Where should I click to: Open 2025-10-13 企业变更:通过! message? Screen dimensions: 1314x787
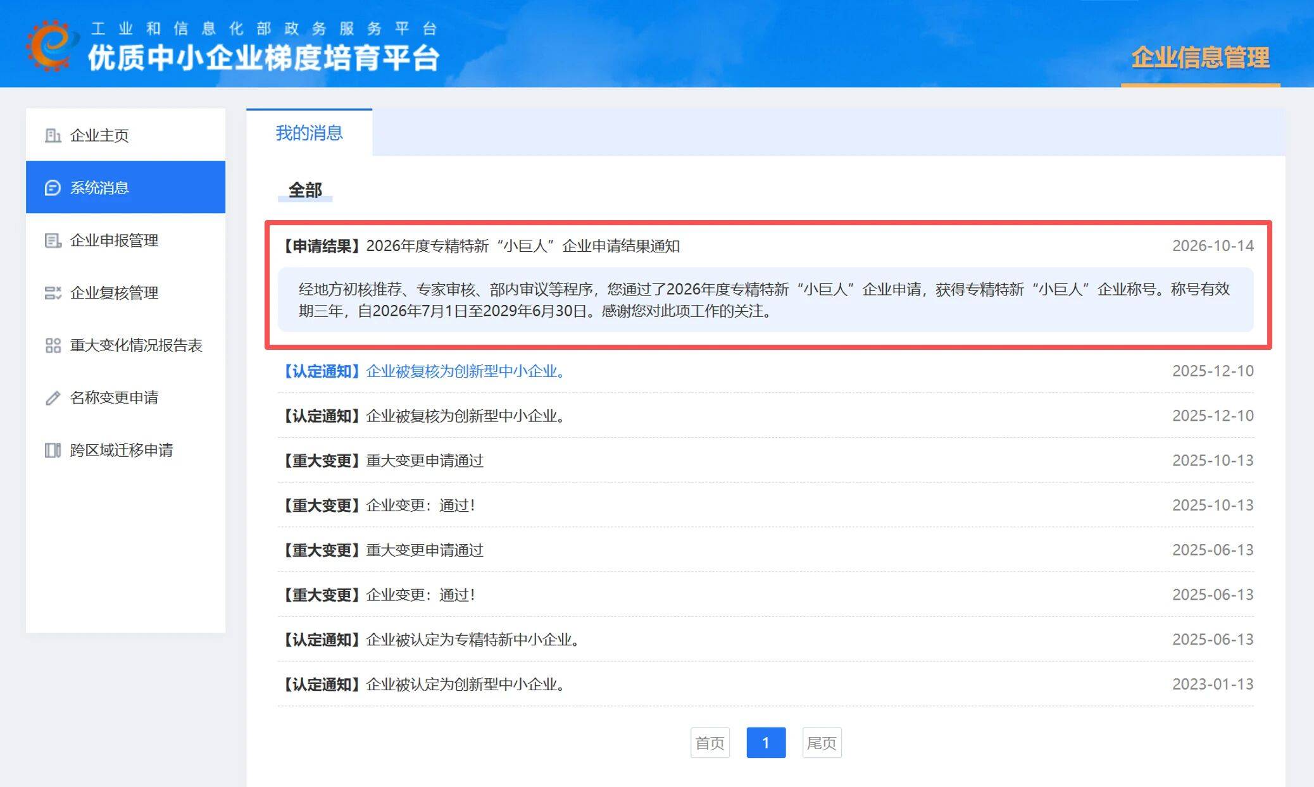377,505
